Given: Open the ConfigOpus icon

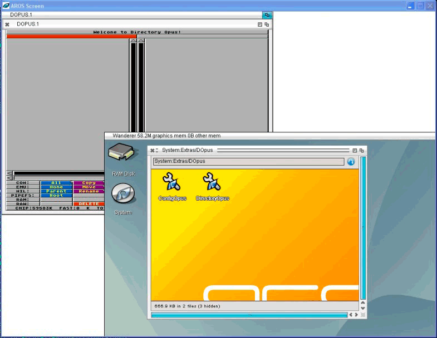Looking at the screenshot, I should [172, 186].
